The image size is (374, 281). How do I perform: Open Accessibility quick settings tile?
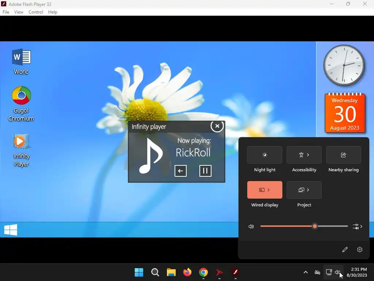304,155
